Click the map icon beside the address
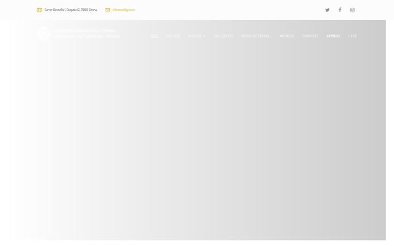The image size is (394, 246). tap(39, 10)
